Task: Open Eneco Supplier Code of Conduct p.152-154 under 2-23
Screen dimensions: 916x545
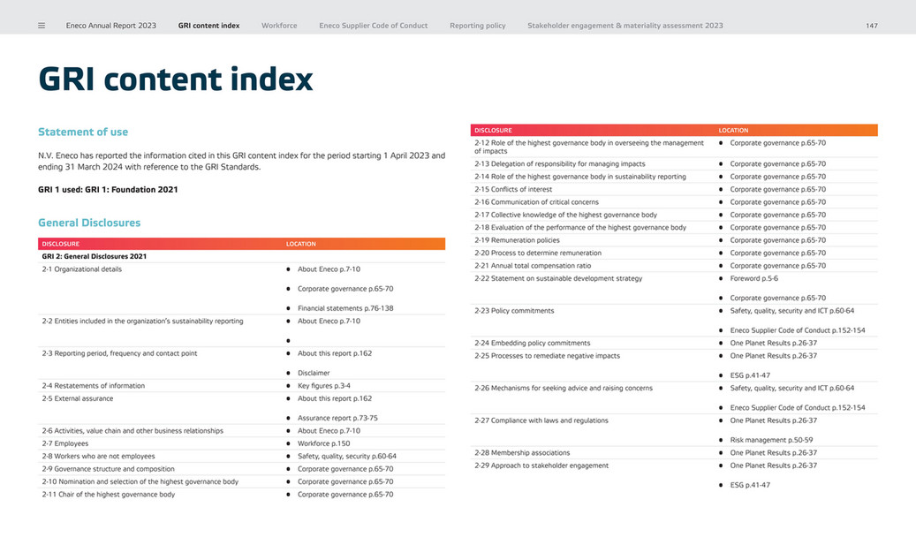Action: pos(798,330)
